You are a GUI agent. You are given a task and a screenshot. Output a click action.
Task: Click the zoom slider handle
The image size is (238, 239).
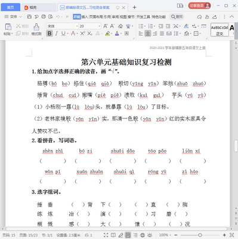[200, 235]
